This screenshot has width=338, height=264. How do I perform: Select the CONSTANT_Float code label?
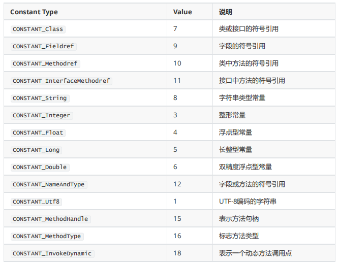(x=39, y=133)
